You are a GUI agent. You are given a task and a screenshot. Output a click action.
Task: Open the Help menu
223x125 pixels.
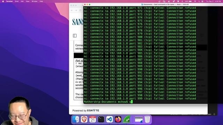pos(41,1)
